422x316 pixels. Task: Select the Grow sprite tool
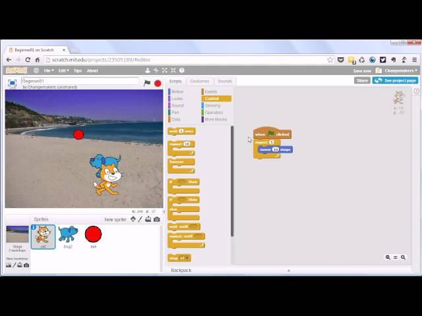165,70
